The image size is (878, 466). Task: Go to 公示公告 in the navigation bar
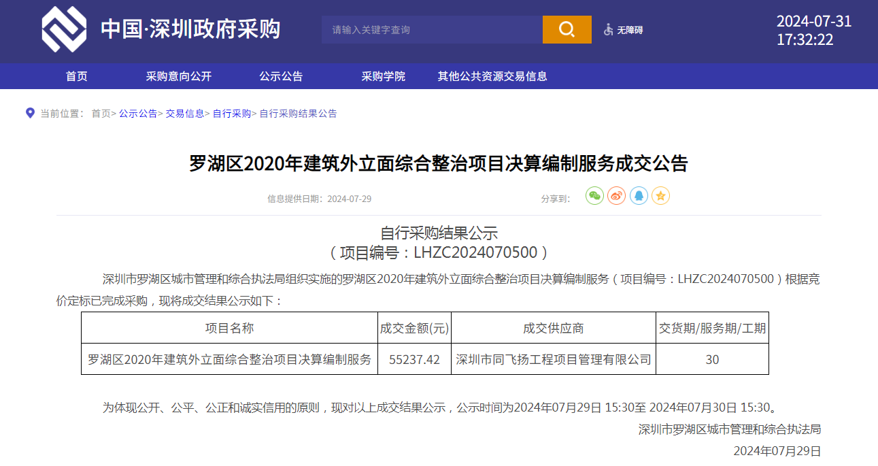pos(281,76)
